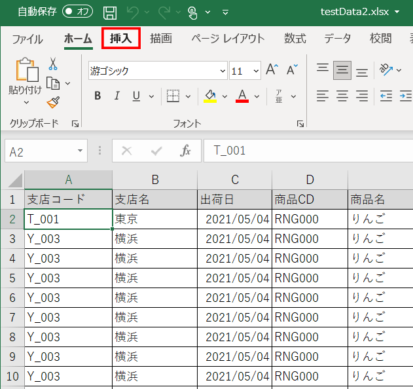
Task: Open the font size dropdown
Action: [255, 71]
